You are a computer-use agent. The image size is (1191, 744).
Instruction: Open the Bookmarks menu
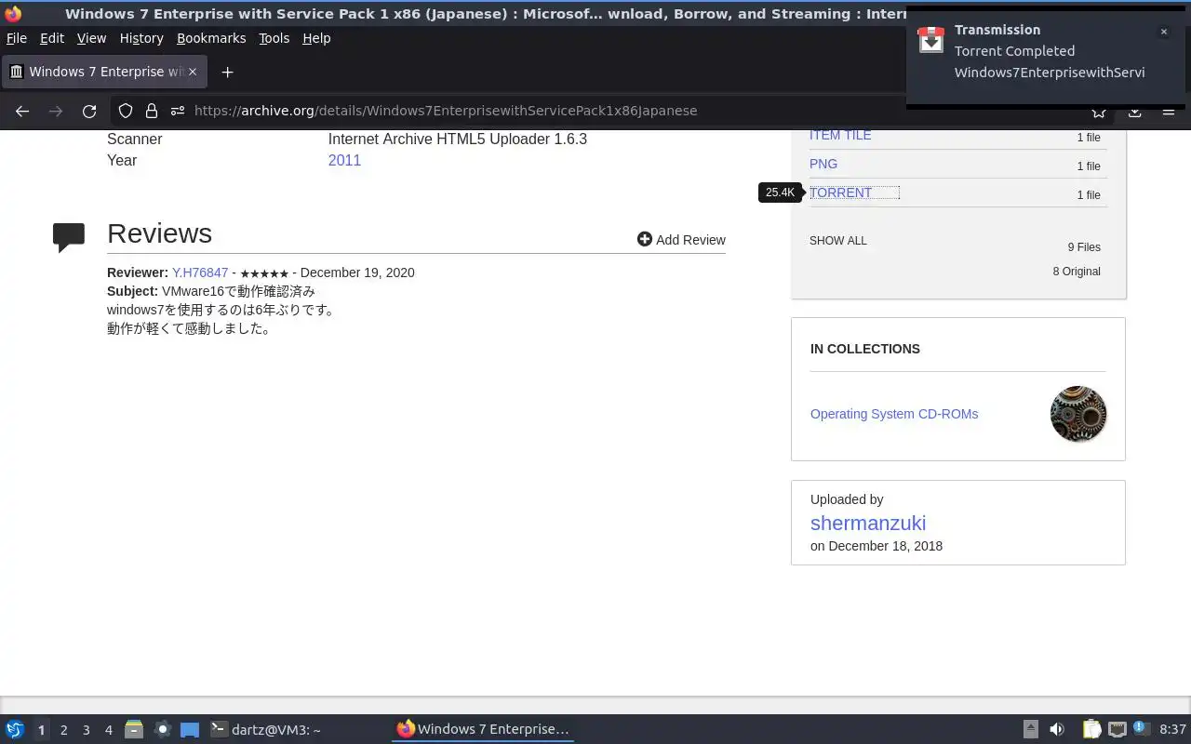211,38
